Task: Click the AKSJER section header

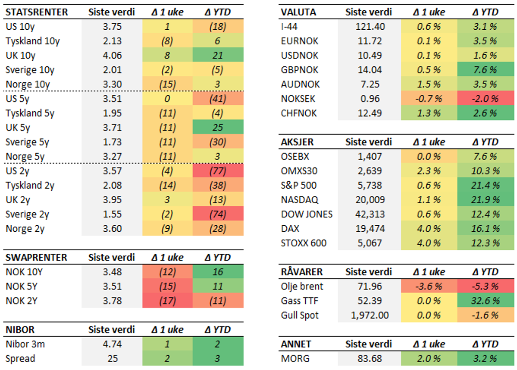Action: (x=297, y=142)
